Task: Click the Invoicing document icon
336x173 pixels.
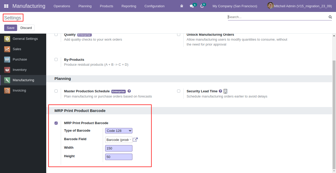Action: [x=7, y=91]
